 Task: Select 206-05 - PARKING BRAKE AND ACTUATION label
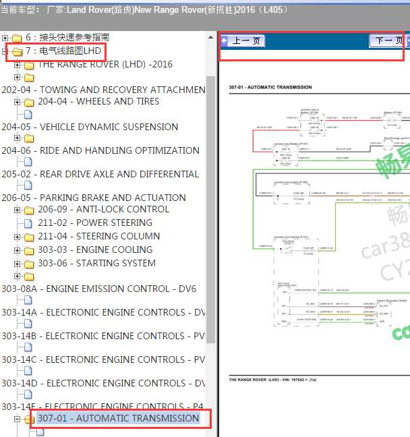click(94, 198)
